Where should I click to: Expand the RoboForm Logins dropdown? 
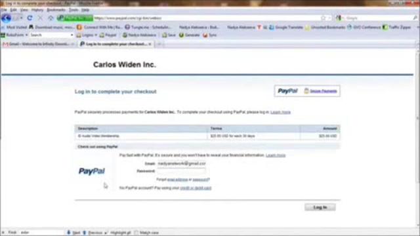[96, 35]
